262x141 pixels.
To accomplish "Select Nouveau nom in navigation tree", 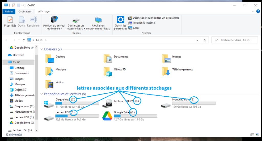I will [22, 112].
